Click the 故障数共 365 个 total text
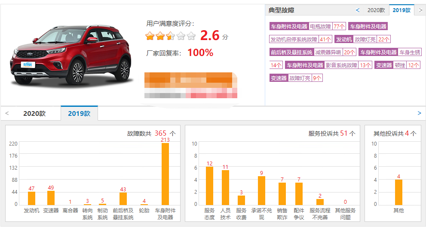The height and width of the screenshot is (227, 426). click(x=151, y=134)
